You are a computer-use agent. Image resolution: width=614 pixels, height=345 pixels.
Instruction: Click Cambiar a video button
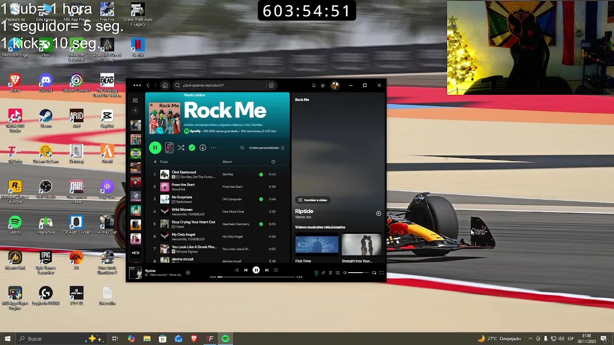coord(313,200)
